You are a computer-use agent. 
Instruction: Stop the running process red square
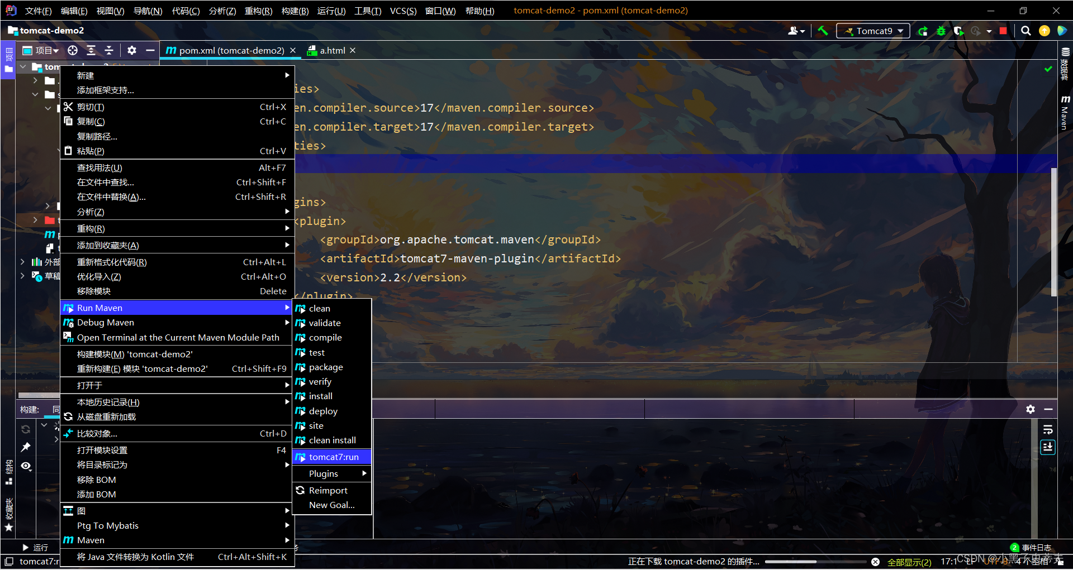click(1003, 31)
